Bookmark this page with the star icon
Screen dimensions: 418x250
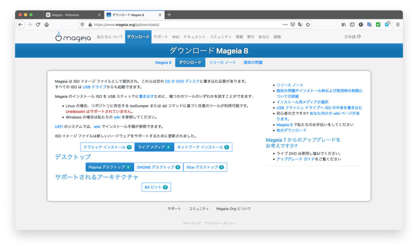[x=308, y=25]
